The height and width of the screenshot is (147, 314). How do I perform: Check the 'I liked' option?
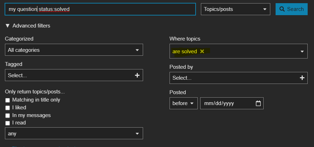(x=7, y=108)
